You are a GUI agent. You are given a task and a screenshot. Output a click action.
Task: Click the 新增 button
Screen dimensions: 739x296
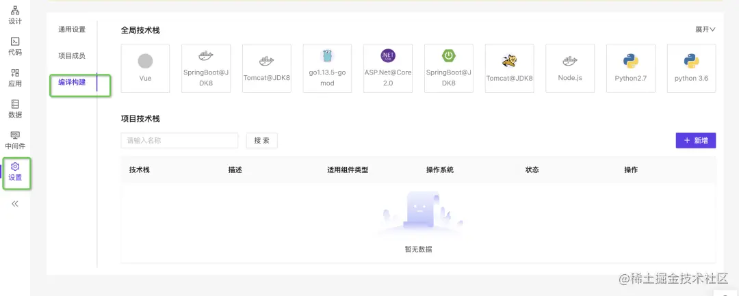tap(696, 140)
